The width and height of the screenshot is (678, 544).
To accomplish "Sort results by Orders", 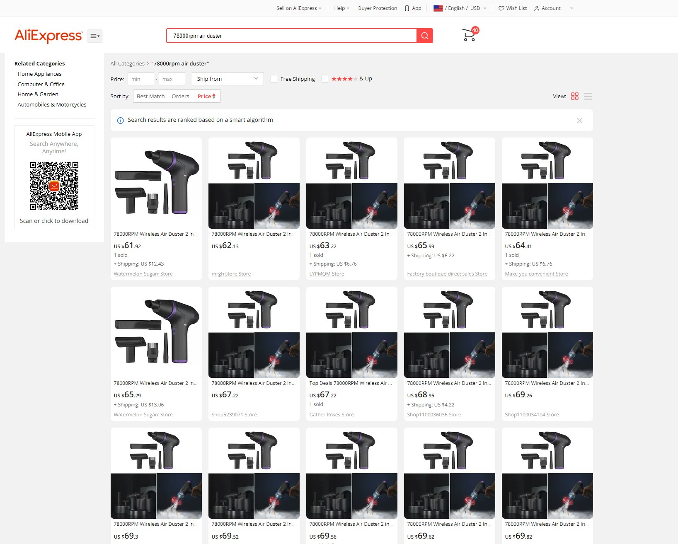I will pos(180,96).
